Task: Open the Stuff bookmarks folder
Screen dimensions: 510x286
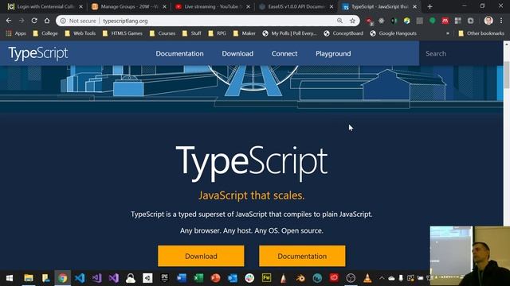Action: [191, 33]
